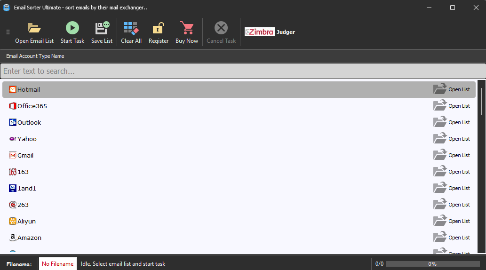Select the Yahoo row
Screen dimensions: 486x270
pyautogui.click(x=239, y=139)
